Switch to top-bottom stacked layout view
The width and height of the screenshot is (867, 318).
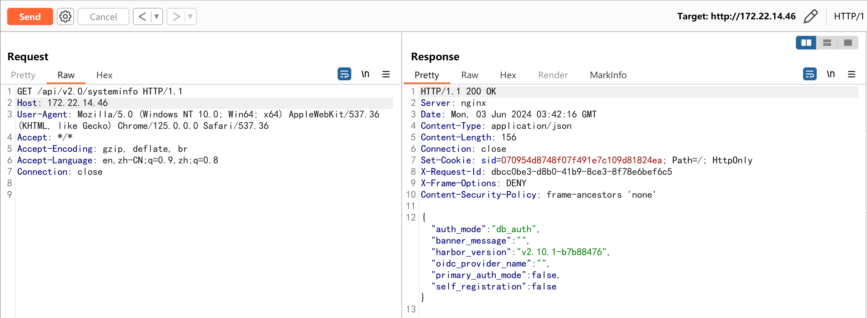(827, 43)
